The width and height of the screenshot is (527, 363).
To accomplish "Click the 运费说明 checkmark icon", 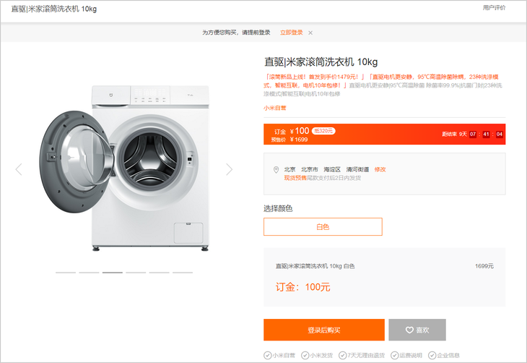I will (x=393, y=355).
